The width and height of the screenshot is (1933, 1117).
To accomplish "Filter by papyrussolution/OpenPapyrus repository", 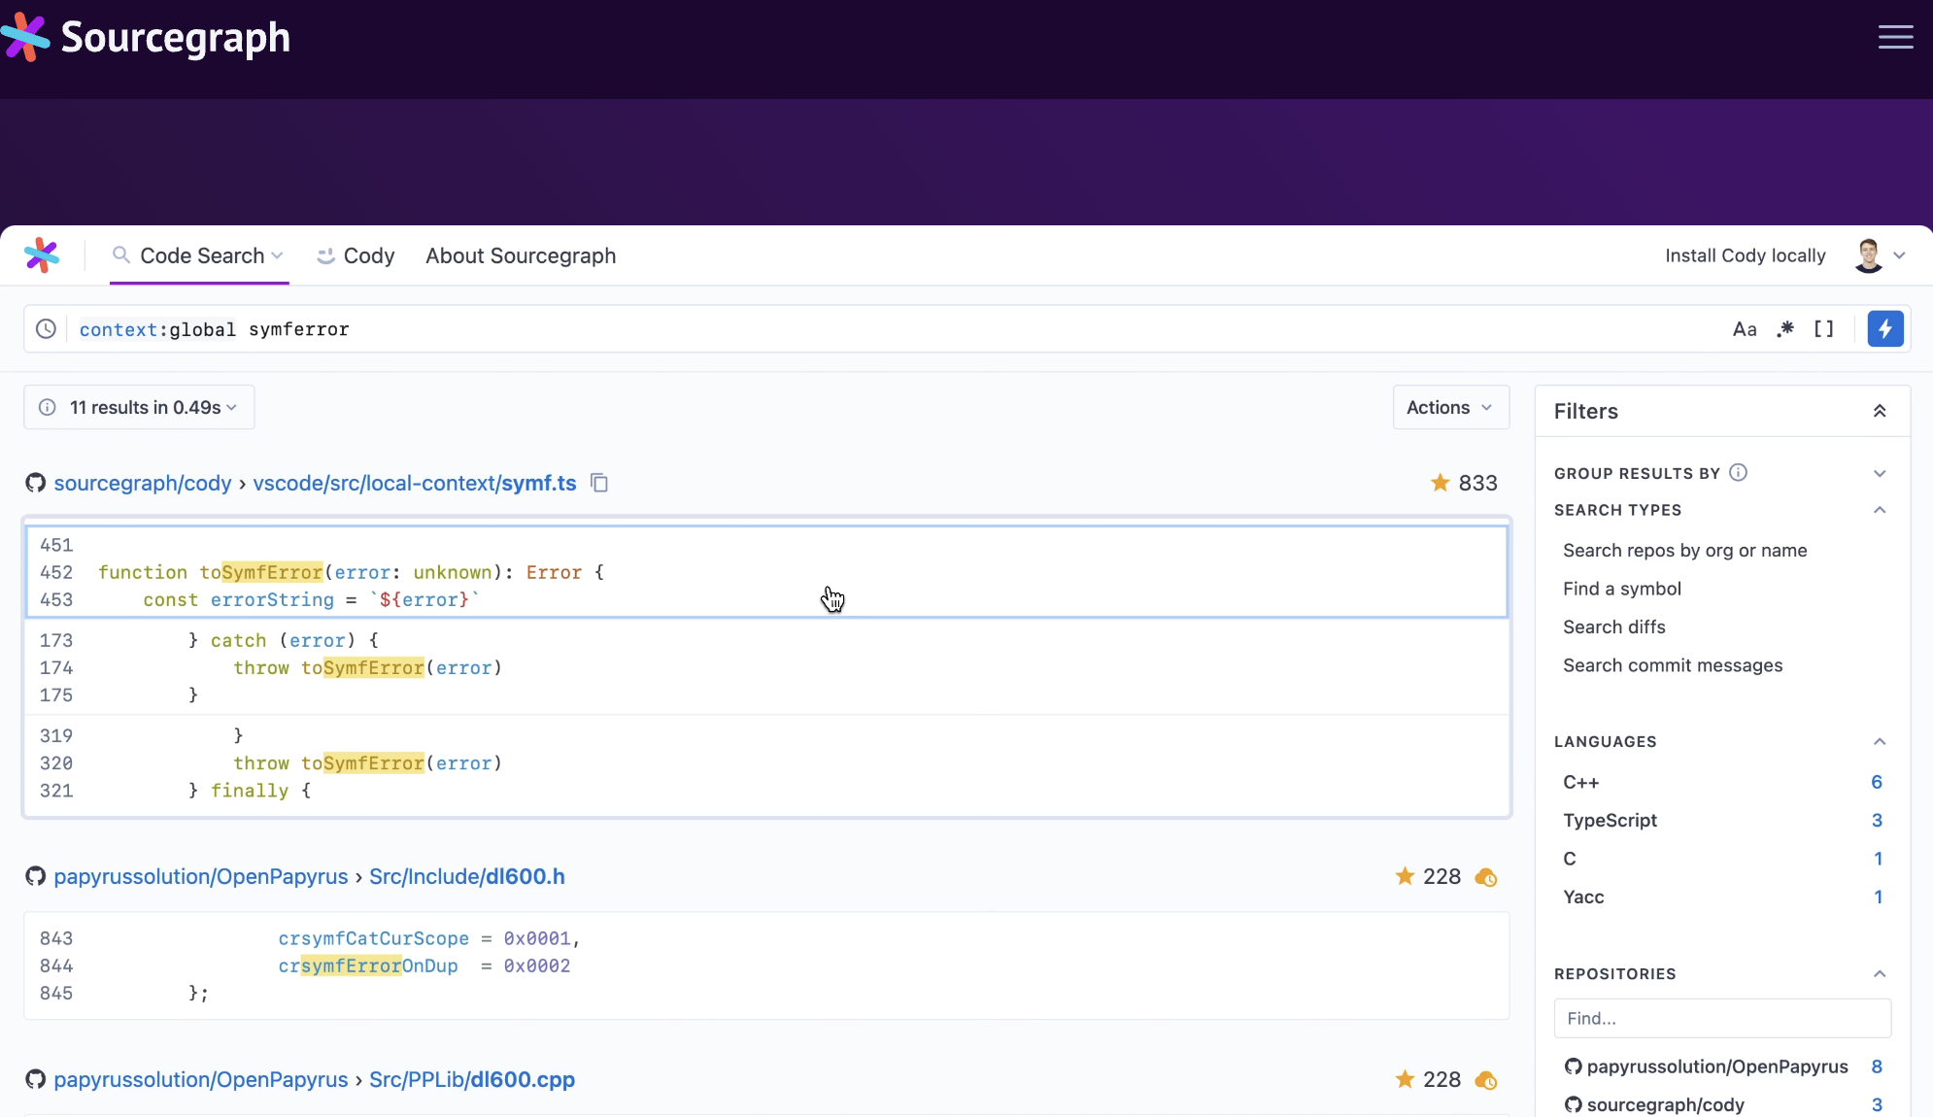I will click(1722, 1066).
